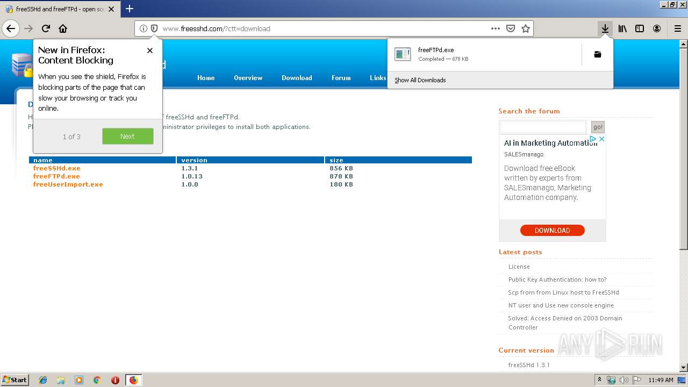Open the License forum post
688x387 pixels.
click(519, 267)
